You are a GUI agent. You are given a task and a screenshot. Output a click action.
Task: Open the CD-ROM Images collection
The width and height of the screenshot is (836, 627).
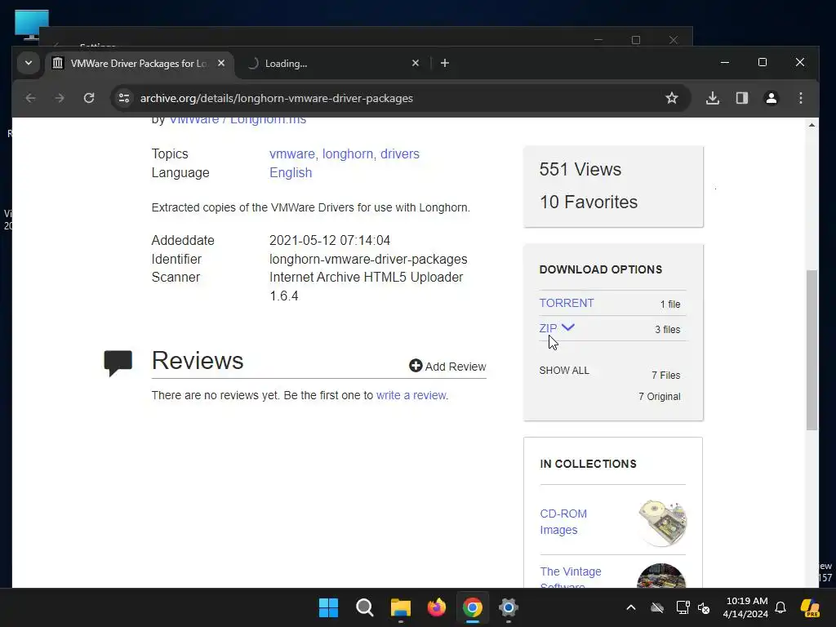tap(563, 522)
